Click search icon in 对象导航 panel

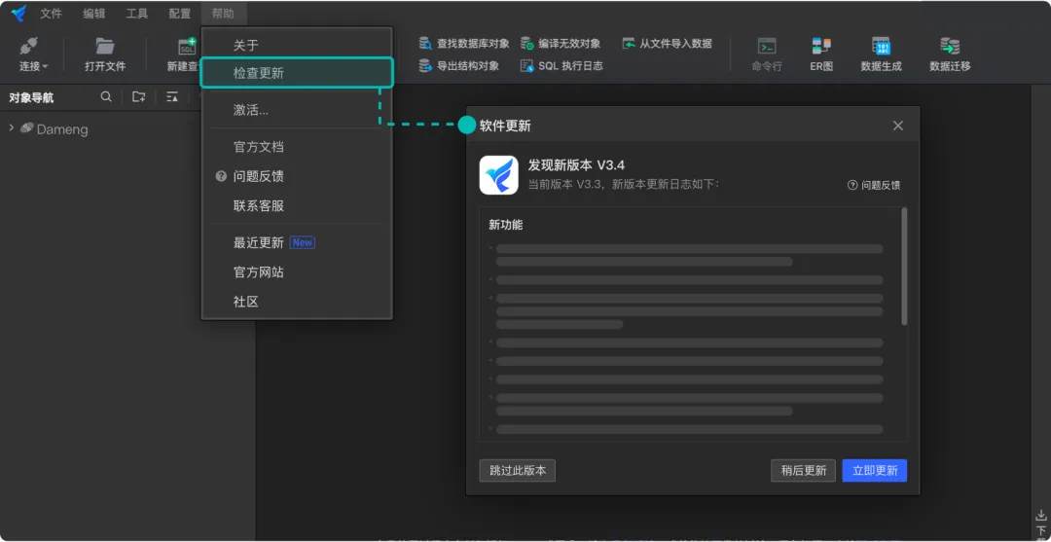(x=106, y=96)
